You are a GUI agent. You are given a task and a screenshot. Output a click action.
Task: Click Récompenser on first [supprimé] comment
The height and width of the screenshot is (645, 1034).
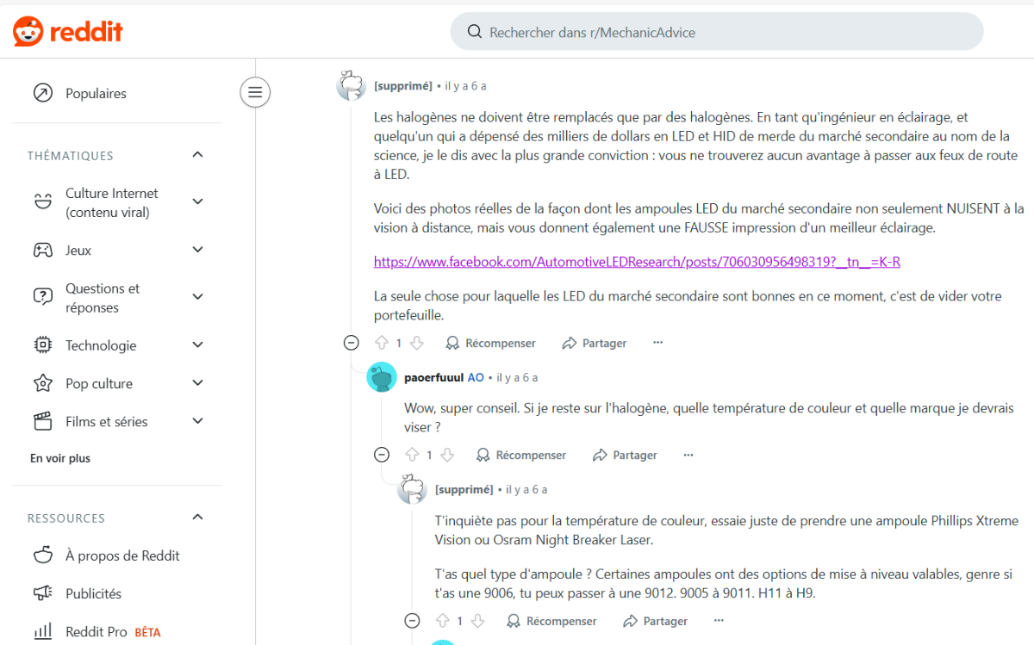coord(491,343)
